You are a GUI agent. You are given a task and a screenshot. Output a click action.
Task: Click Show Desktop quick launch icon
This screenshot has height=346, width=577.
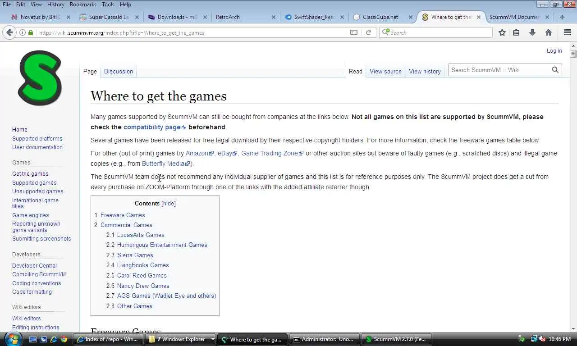[33, 339]
